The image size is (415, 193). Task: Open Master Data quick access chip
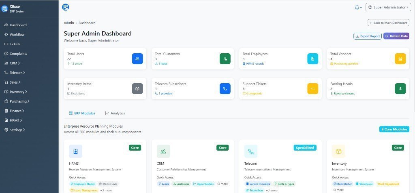tap(108, 184)
